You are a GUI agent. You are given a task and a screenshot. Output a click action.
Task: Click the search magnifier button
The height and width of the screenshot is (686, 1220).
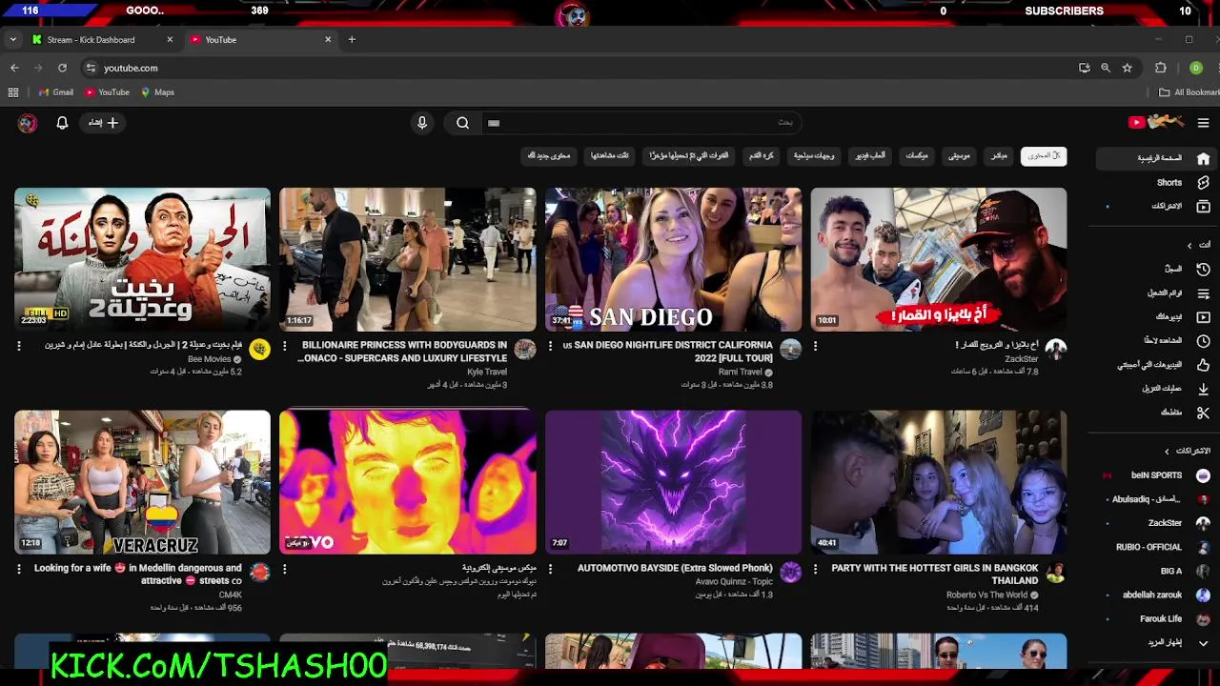tap(462, 123)
